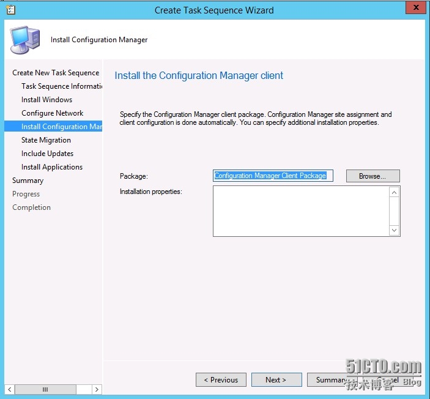
Task: Click the computer icon in the header
Action: (x=25, y=40)
